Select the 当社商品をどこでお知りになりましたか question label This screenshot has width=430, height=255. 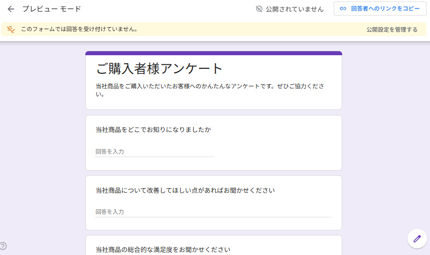[x=153, y=130]
